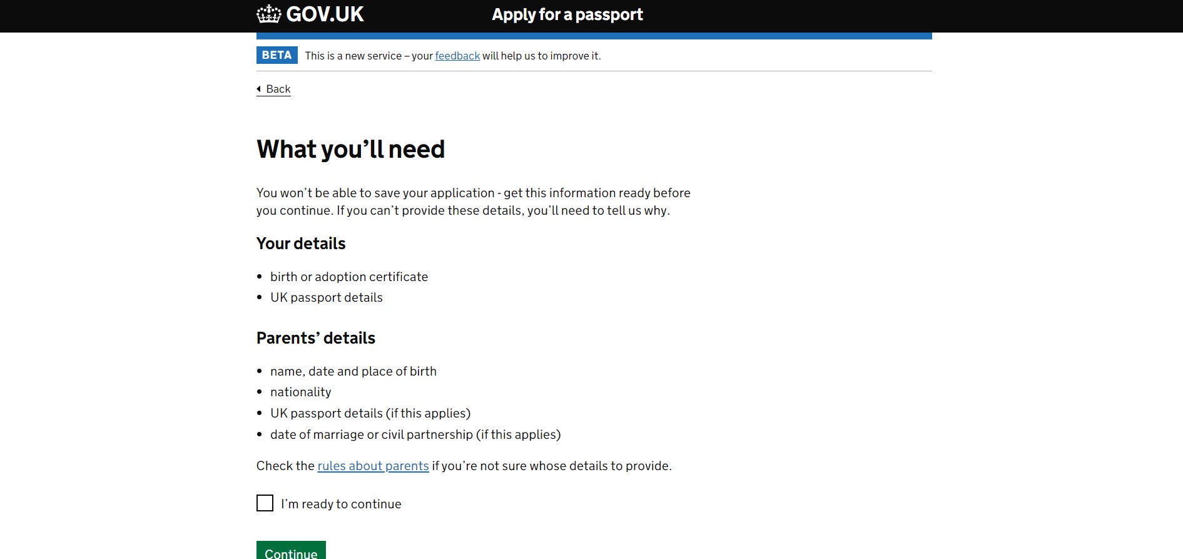This screenshot has width=1183, height=559.
Task: Click the BETA phase tag
Action: pos(277,55)
